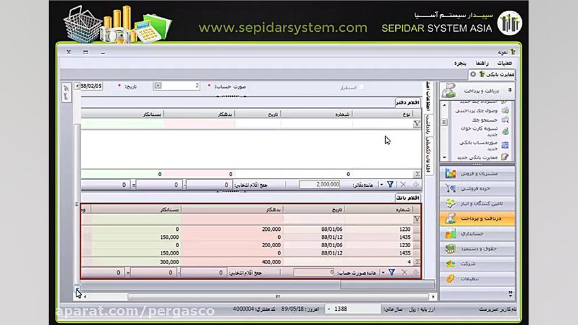
Task: Open the مشتریان و فروش module
Action: tap(477, 173)
